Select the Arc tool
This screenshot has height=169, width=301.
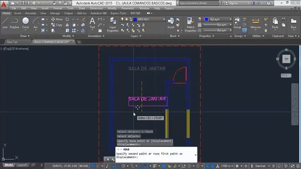tap(36, 23)
